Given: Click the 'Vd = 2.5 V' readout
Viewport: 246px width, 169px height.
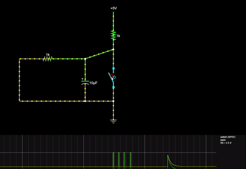Looking at the screenshot, I should coord(225,143).
